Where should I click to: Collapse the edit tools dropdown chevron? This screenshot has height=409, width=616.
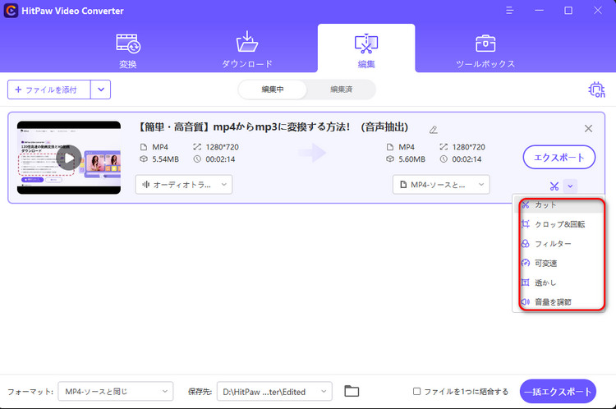pos(570,186)
